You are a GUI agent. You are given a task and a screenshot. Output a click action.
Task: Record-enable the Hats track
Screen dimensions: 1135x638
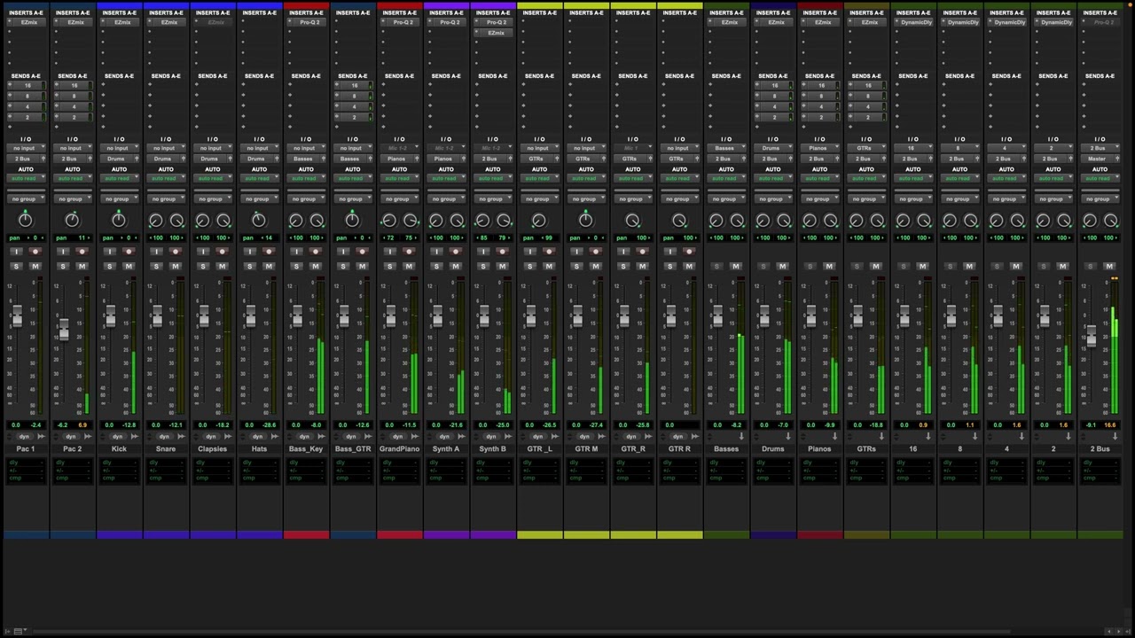(x=269, y=253)
